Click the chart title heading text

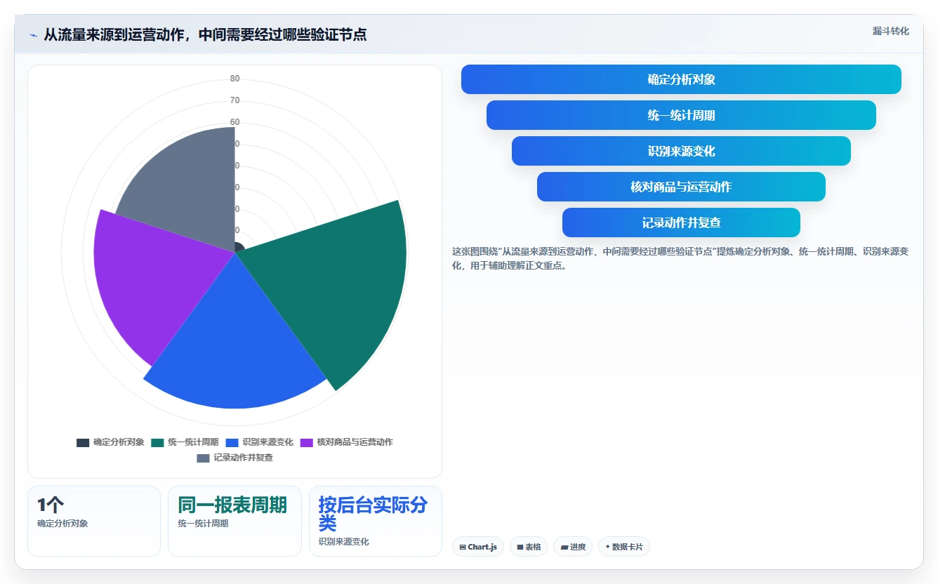[205, 34]
